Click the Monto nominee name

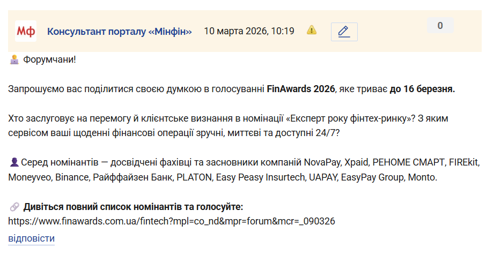coord(423,176)
